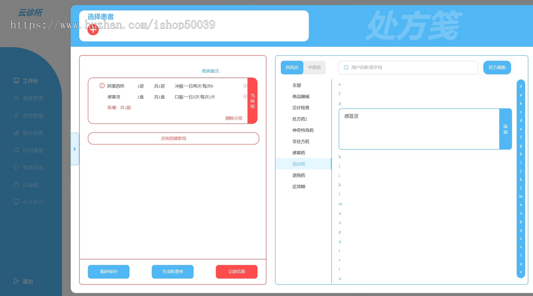Click the red 当前组 tab on prescription group

(252, 101)
